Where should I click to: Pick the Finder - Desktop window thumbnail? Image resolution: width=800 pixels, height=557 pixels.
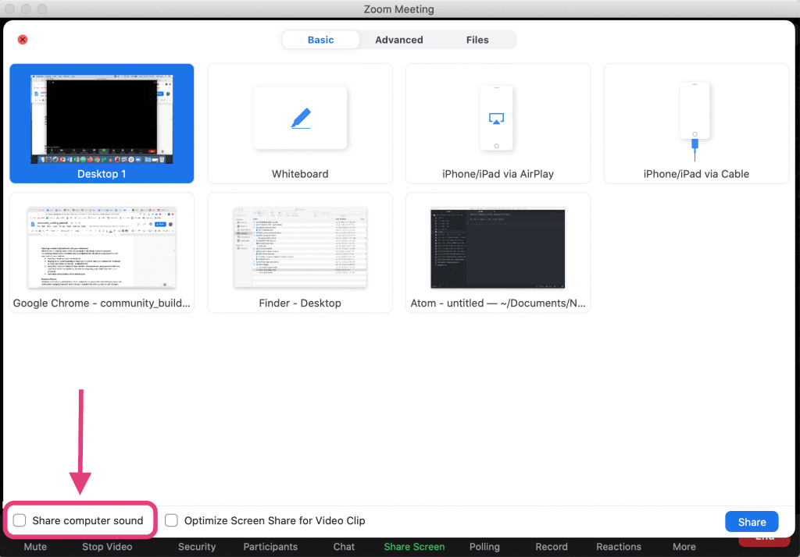pos(300,247)
